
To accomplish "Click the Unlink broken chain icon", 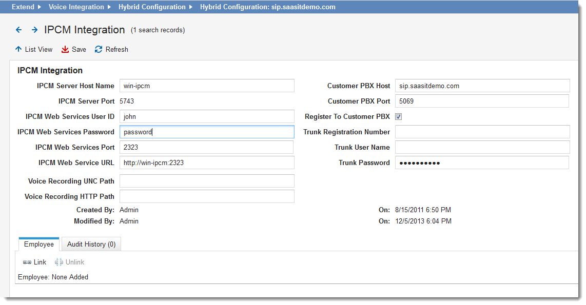I will (59, 262).
